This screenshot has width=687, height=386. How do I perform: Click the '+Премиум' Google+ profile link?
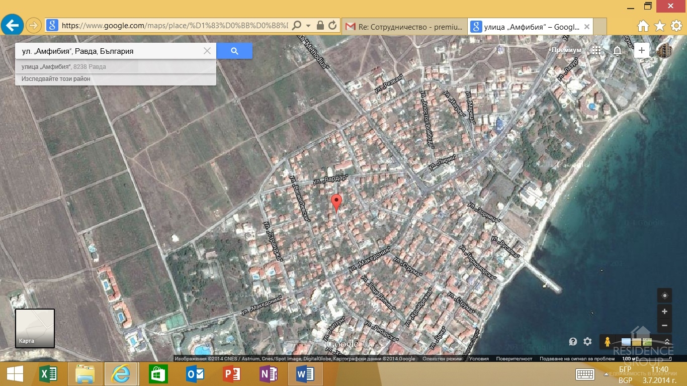pos(565,50)
